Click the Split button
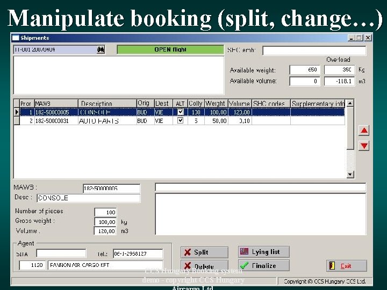Viewport: 387px width, 290px height. click(204, 252)
